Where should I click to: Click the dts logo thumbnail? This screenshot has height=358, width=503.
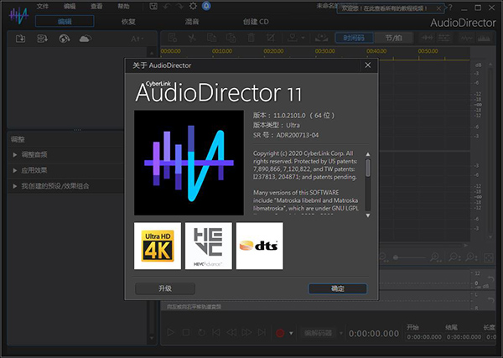[260, 246]
